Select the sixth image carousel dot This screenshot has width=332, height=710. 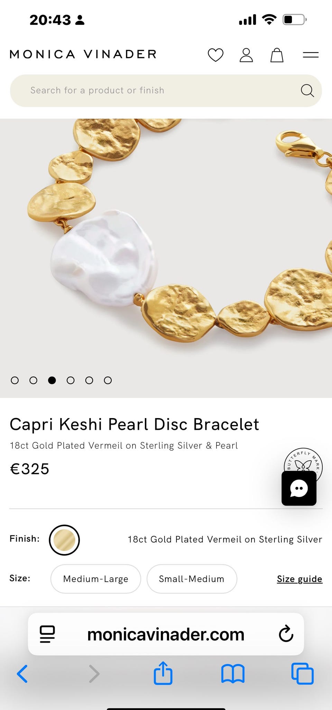(x=108, y=380)
